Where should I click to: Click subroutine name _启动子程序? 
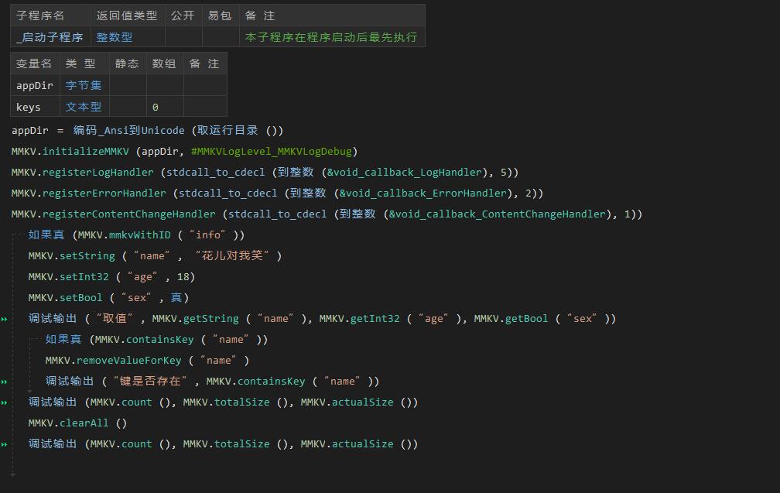[50, 37]
